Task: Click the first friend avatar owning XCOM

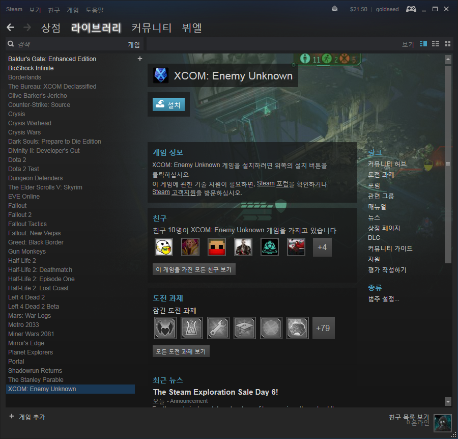Action: [x=163, y=246]
